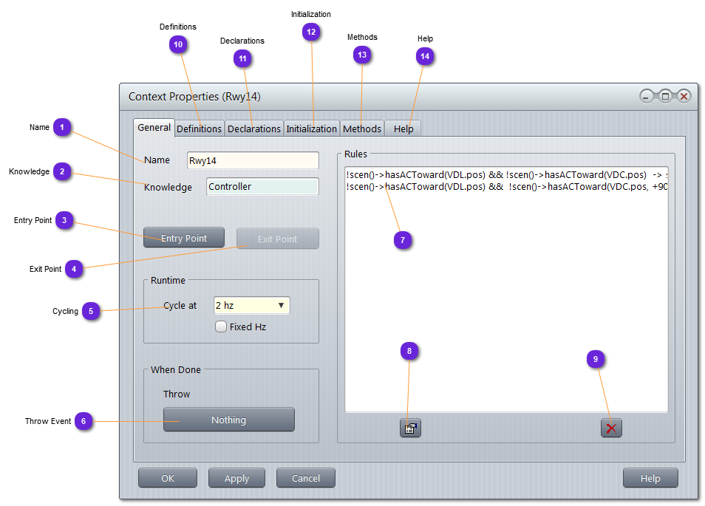The image size is (705, 506).
Task: Click the Help button at bottom right
Action: click(650, 478)
